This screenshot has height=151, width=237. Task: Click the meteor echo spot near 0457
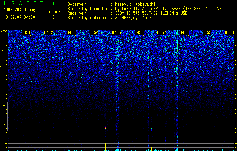(152, 129)
